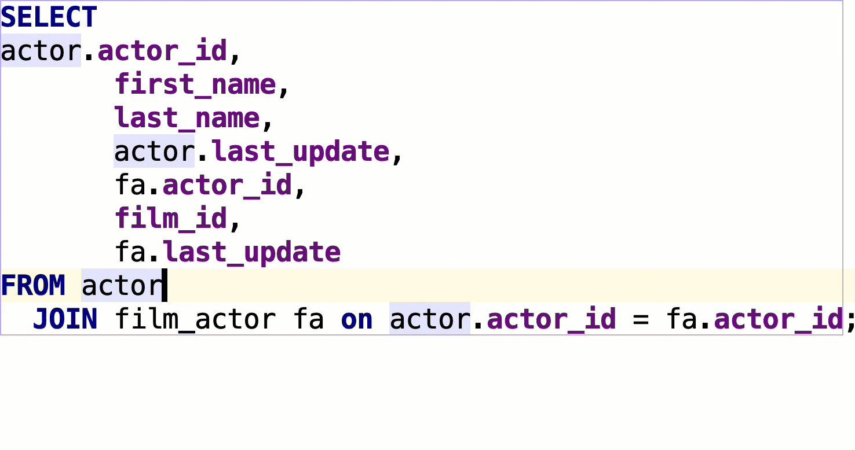Screen dimensions: 855x450
Task: Click the film_id column name
Action: coord(171,219)
